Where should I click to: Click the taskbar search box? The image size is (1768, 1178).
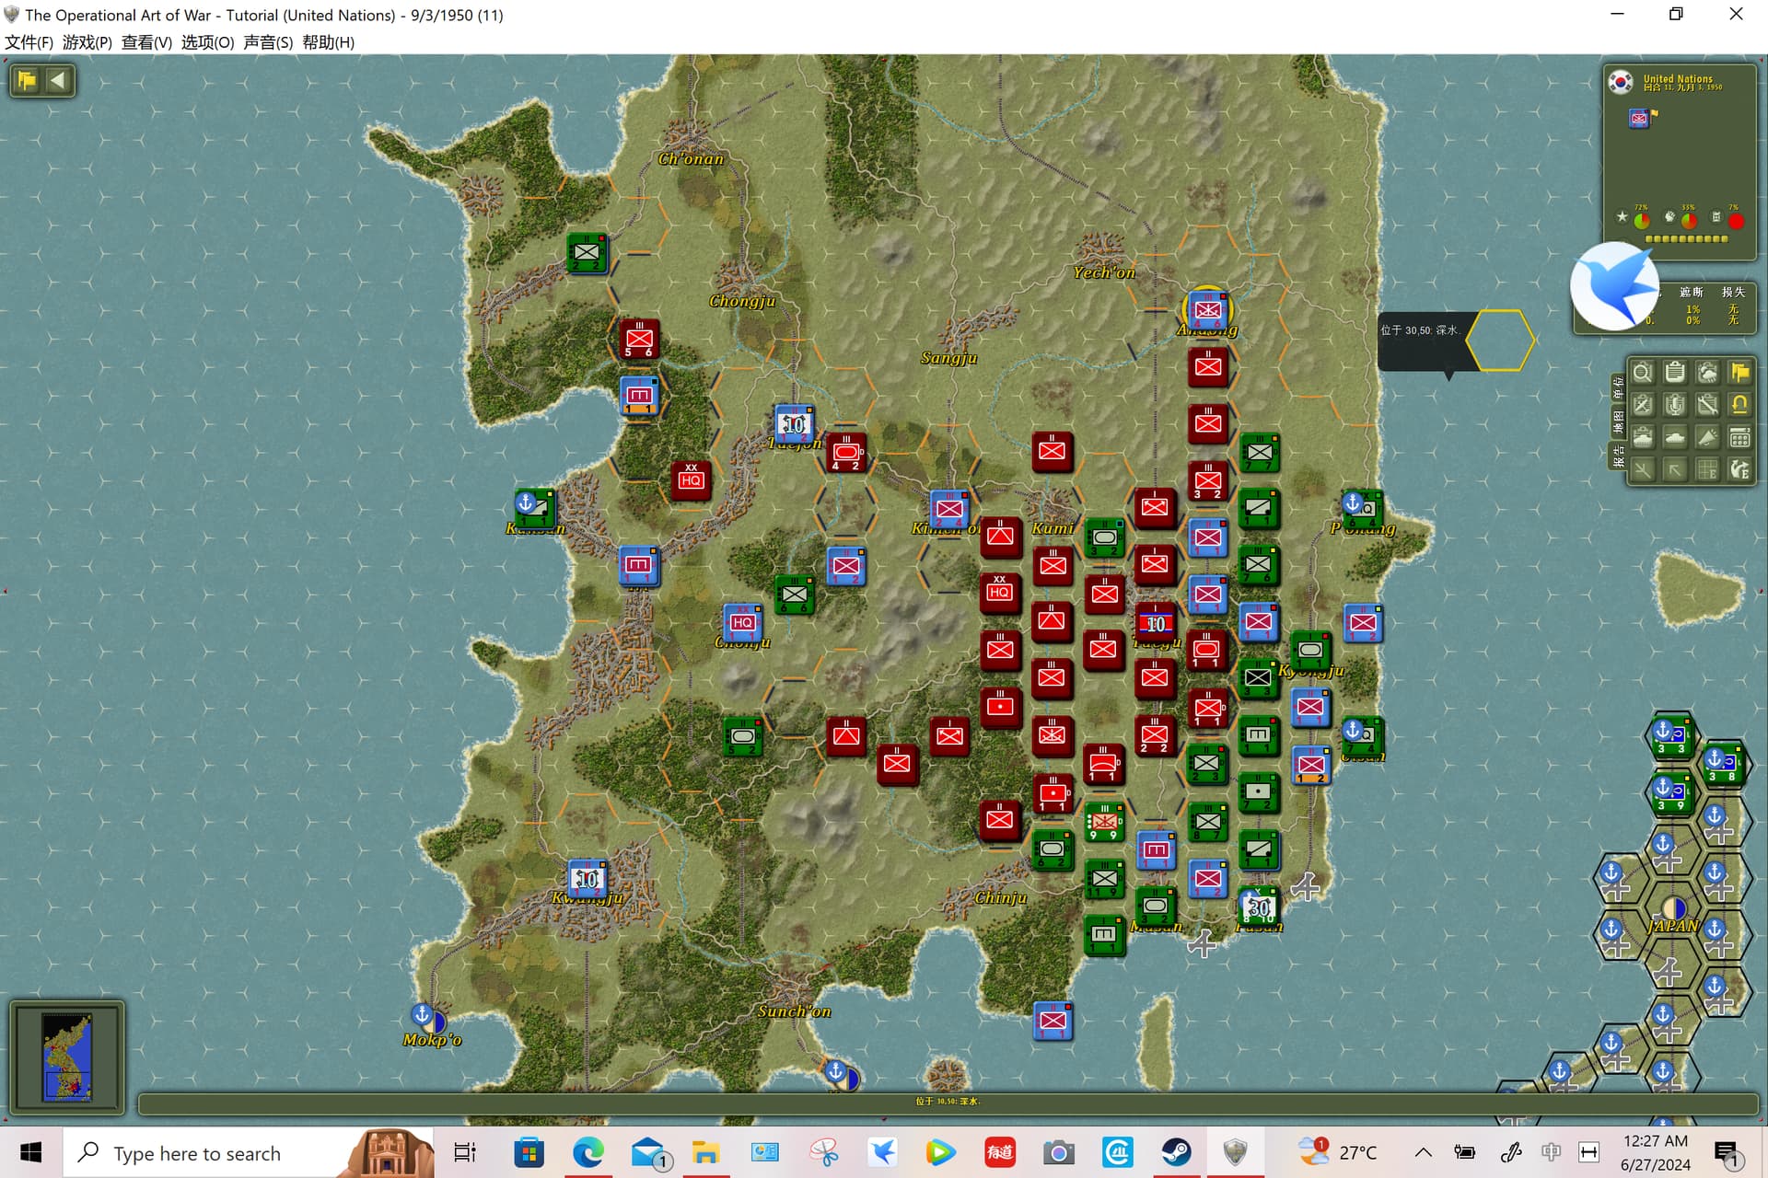click(247, 1152)
